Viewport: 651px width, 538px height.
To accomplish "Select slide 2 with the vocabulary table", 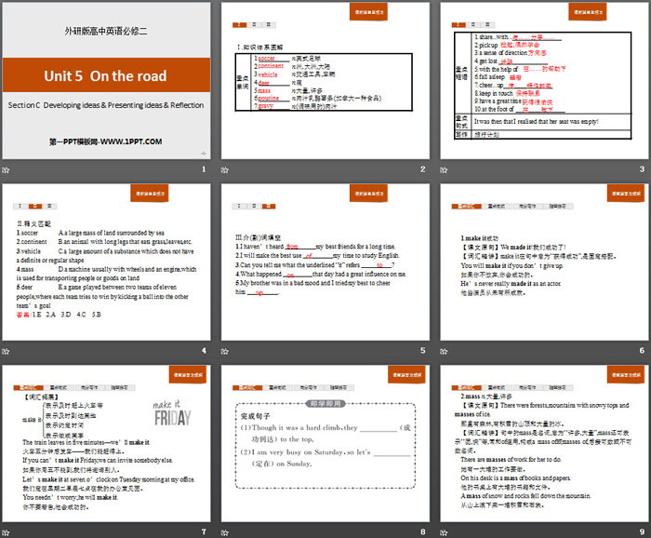I will click(325, 80).
